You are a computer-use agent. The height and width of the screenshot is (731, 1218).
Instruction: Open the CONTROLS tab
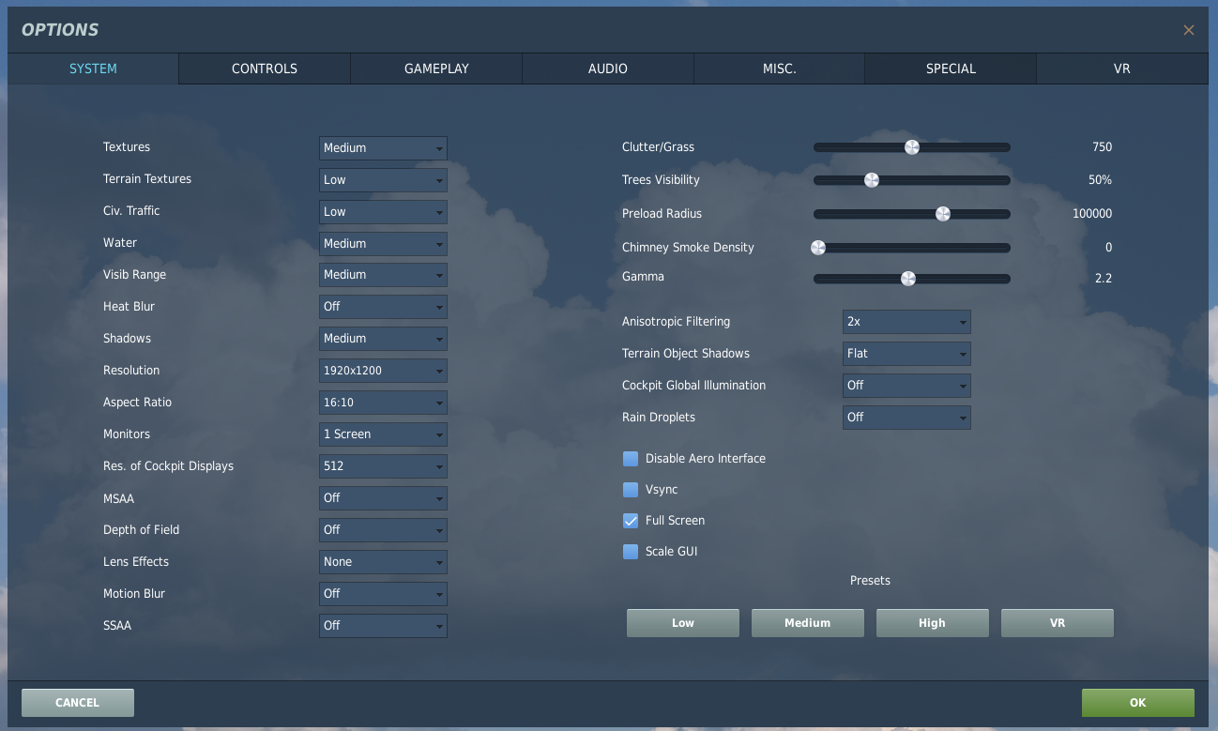coord(265,69)
